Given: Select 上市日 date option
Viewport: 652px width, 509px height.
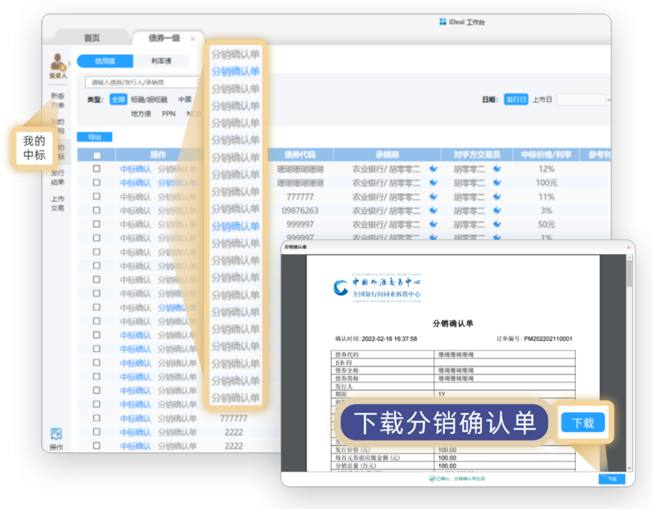Looking at the screenshot, I should tap(542, 99).
